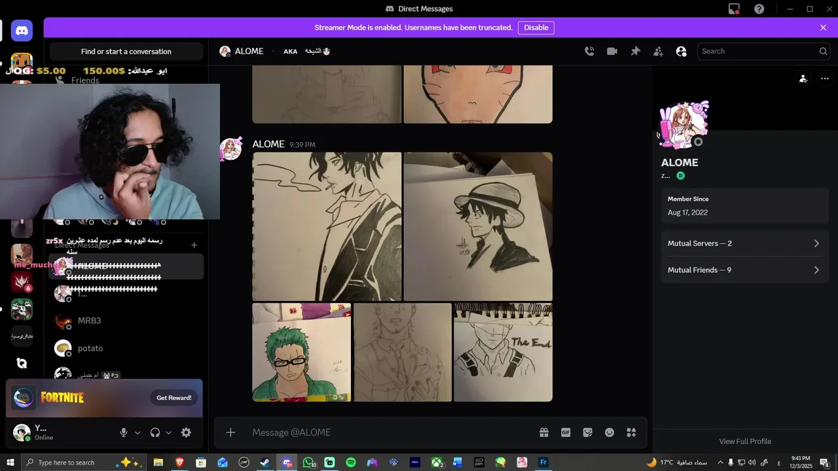Open the smoking man sketch image

(327, 226)
